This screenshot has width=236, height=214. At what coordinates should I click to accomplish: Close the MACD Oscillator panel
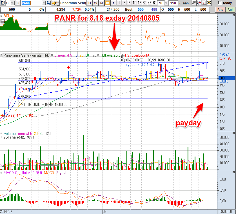point(233,172)
